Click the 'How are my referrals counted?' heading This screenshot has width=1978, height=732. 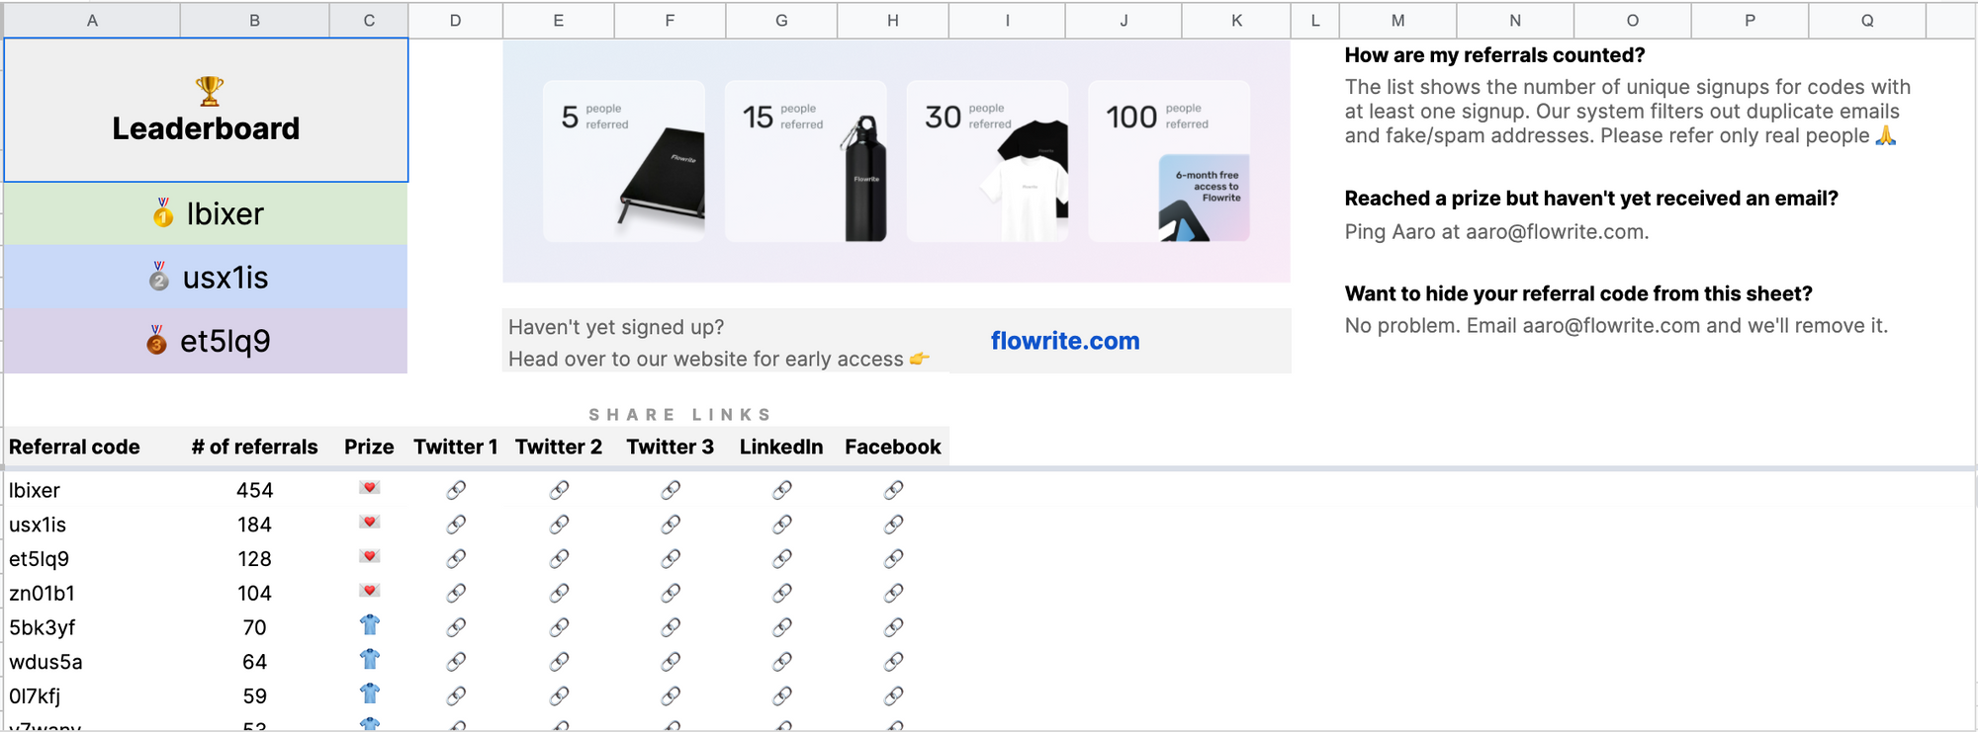click(x=1494, y=55)
